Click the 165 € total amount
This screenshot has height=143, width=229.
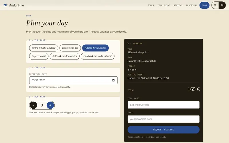tap(194, 89)
